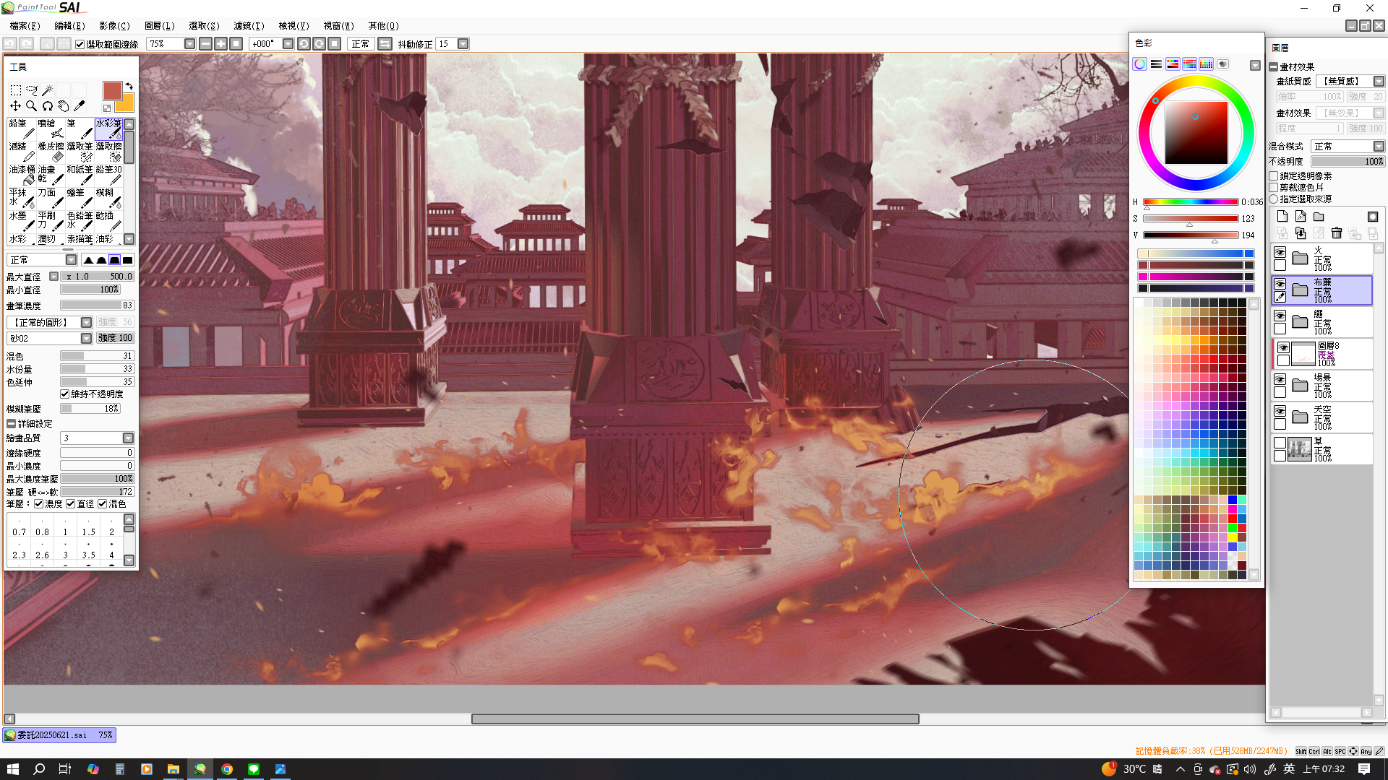Image resolution: width=1388 pixels, height=780 pixels.
Task: Hide the 場景 layer folder
Action: [1280, 380]
